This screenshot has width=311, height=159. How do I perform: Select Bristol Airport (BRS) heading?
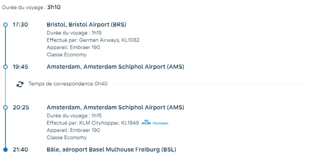(86, 25)
